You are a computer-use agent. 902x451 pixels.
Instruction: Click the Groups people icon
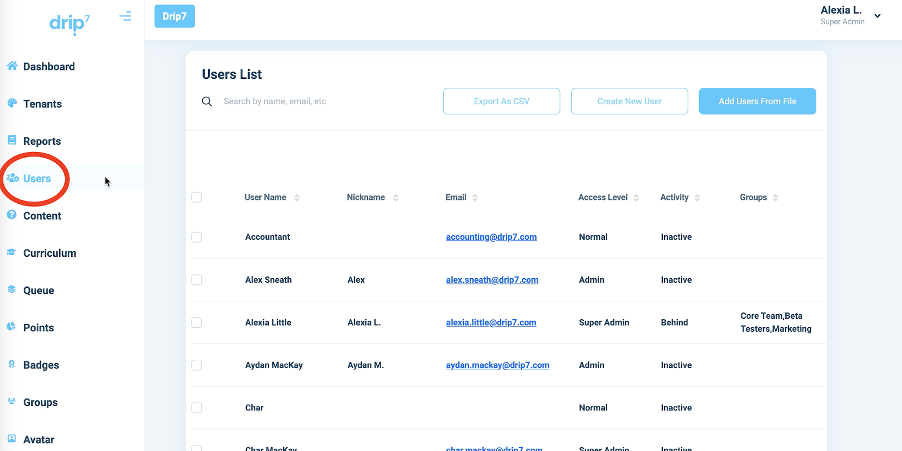[12, 401]
